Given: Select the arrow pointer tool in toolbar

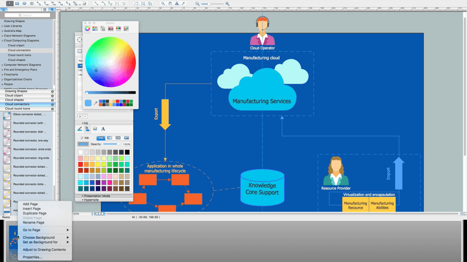Looking at the screenshot, I should 9,3.
